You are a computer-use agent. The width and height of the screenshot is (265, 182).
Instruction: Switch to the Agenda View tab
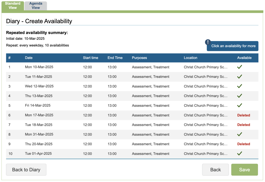pos(36,6)
